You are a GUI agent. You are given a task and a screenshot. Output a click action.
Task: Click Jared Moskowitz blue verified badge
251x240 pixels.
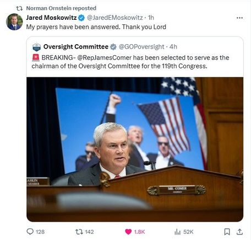coord(81,18)
